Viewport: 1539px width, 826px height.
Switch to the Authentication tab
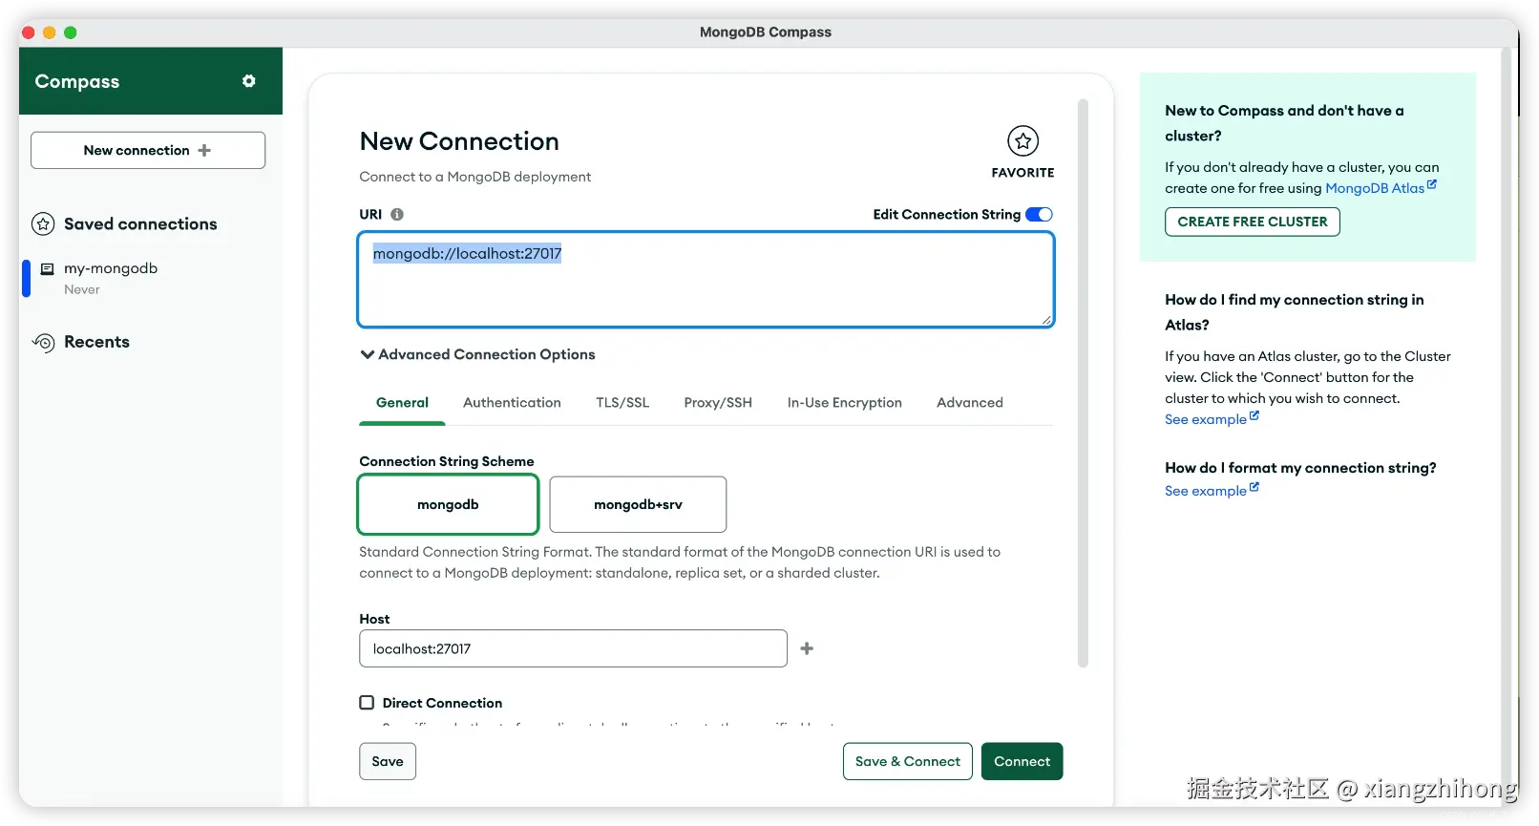[x=512, y=403]
